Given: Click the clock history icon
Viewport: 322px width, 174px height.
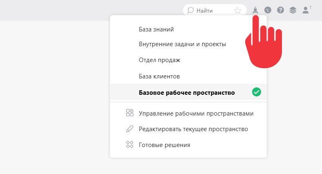Looking at the screenshot, I should tap(268, 10).
